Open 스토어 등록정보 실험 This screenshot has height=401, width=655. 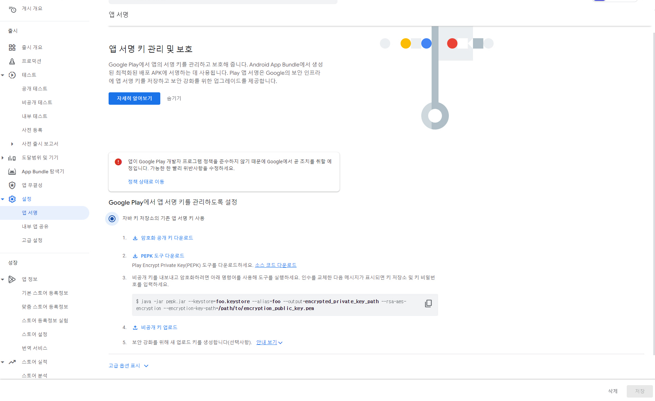44,320
